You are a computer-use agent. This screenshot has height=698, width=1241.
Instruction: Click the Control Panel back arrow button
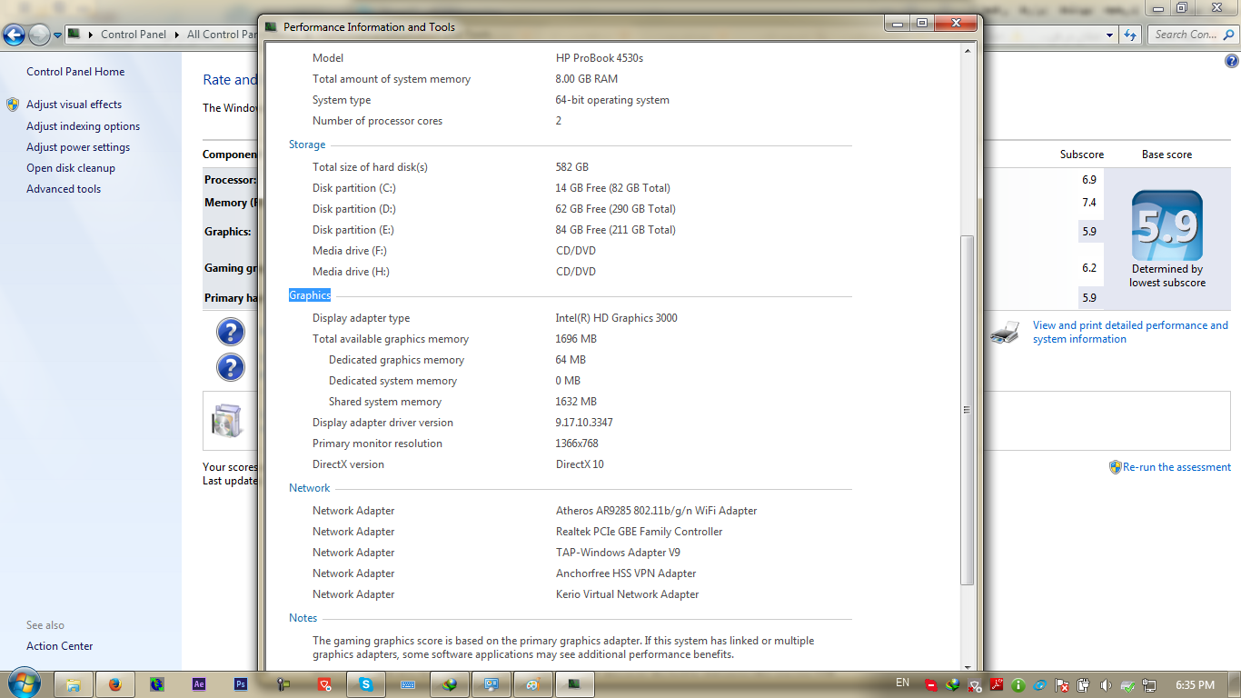tap(15, 35)
